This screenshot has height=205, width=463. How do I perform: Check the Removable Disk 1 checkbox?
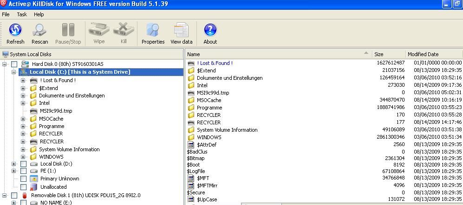point(14,195)
